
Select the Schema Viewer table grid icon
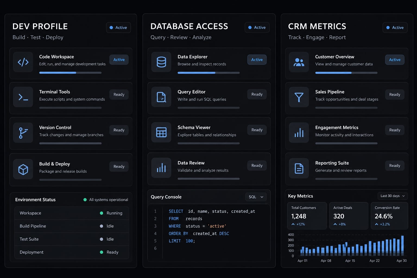[161, 132]
